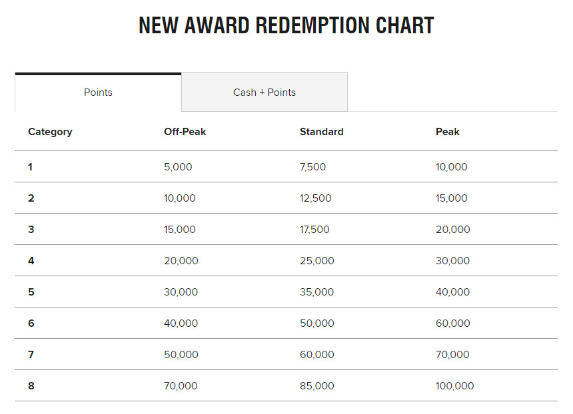Click the Category 2 Peak 15,000 cell
Image resolution: width=573 pixels, height=414 pixels.
click(451, 198)
